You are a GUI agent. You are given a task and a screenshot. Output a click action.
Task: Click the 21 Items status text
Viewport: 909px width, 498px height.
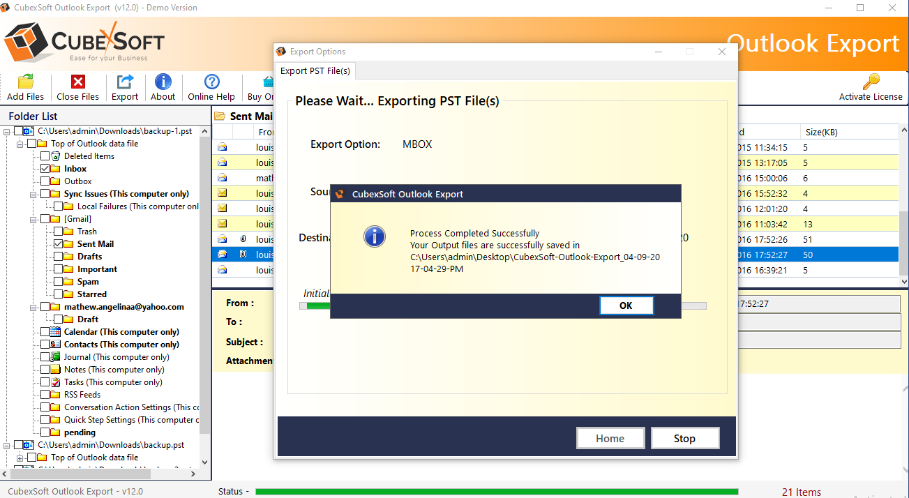(x=802, y=492)
